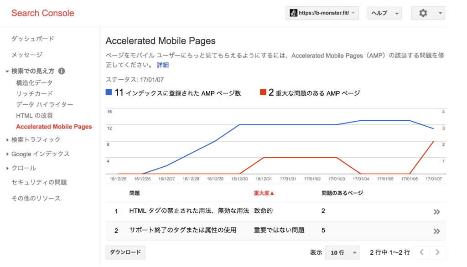The width and height of the screenshot is (467, 267).
Task: Click the 17/01/03 date on the chart axis
Action: [x=337, y=179]
